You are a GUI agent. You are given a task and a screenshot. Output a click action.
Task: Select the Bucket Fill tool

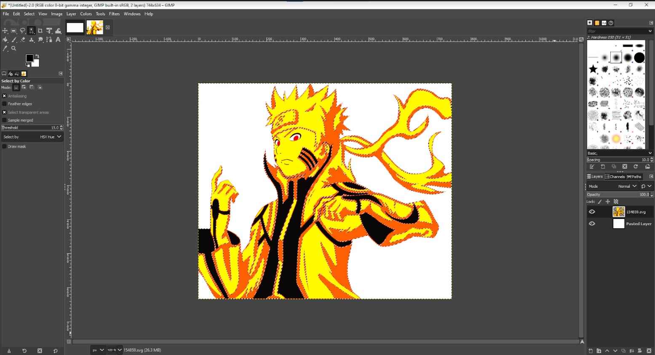pos(5,40)
